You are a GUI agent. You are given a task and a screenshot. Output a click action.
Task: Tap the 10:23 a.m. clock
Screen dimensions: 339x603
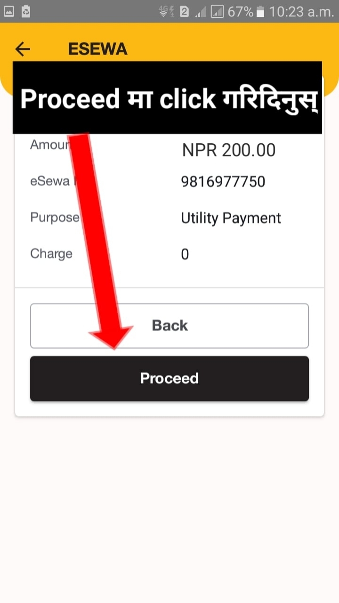[x=301, y=11]
